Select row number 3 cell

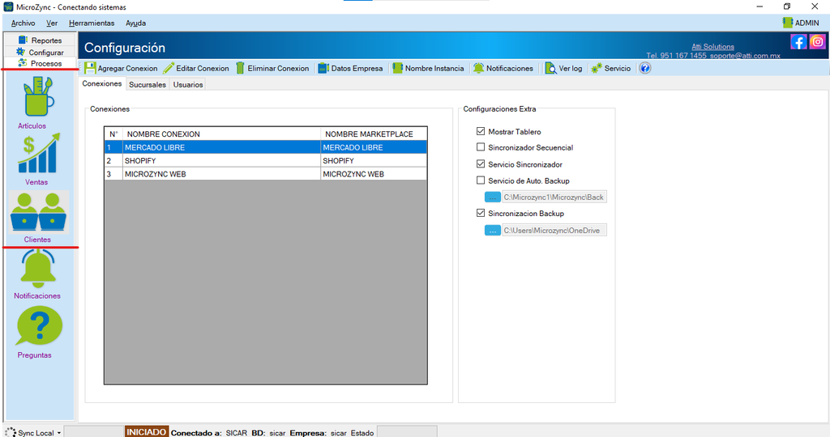coord(113,174)
